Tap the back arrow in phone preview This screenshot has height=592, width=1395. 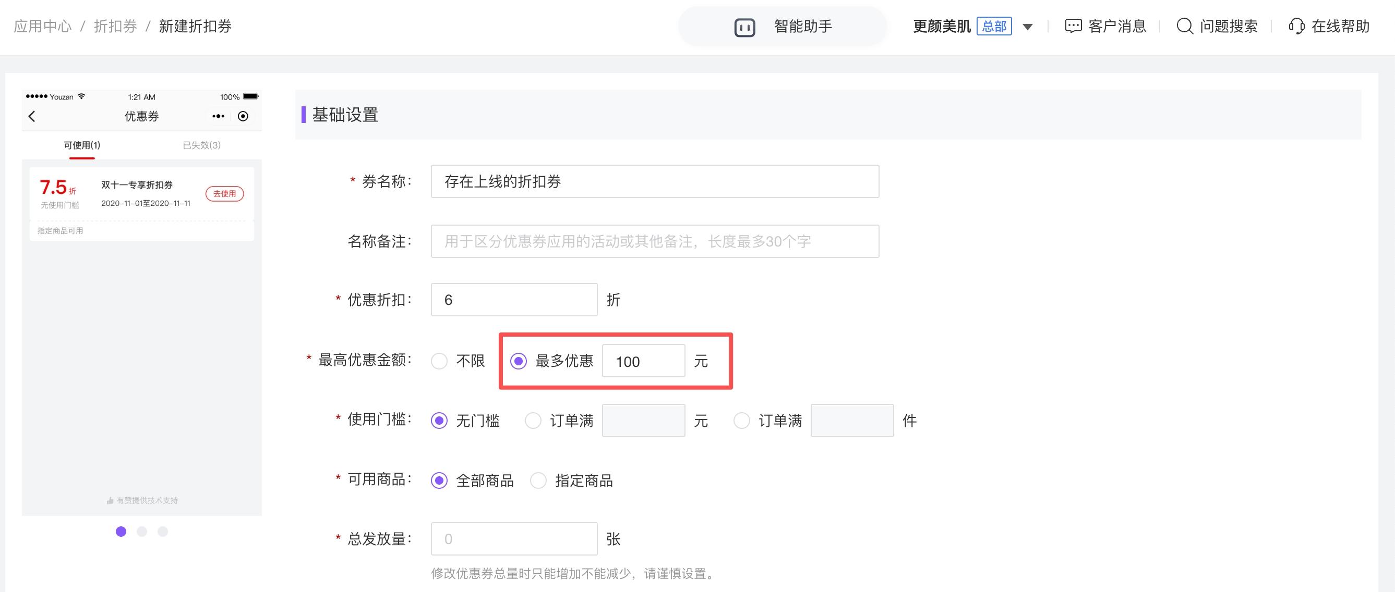point(32,116)
